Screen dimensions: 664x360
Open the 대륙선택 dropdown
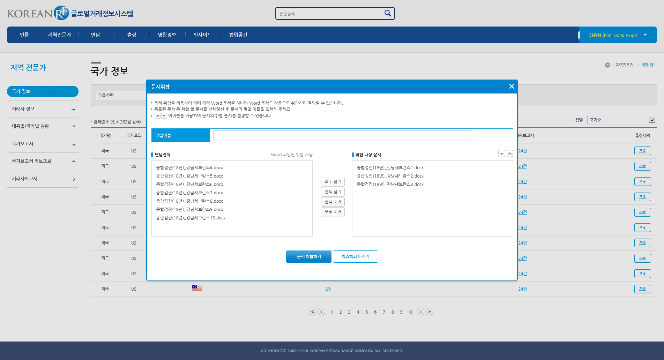121,95
